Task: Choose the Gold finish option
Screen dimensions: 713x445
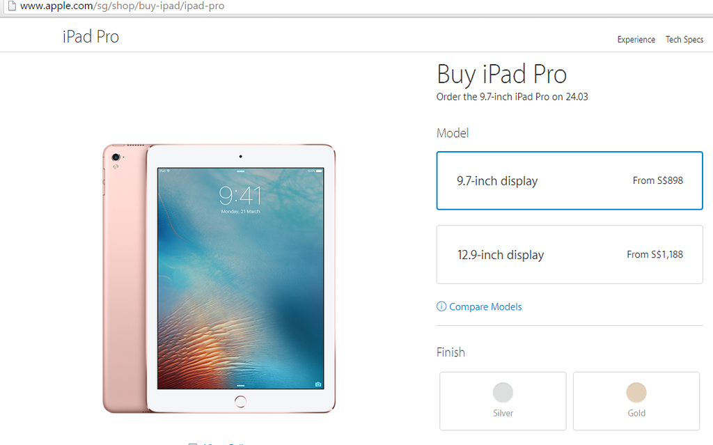Action: [x=636, y=401]
